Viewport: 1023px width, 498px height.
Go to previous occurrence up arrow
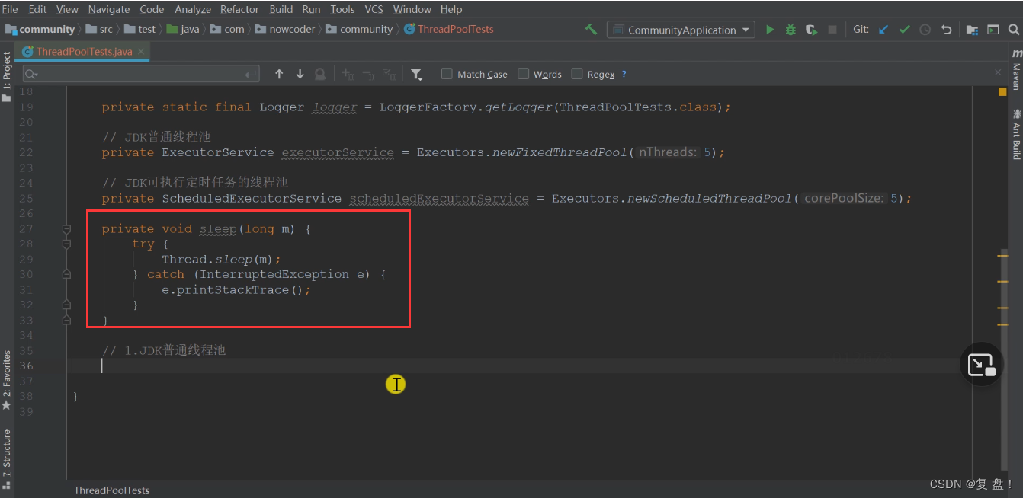pyautogui.click(x=279, y=74)
